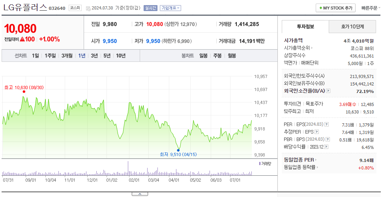The height and width of the screenshot is (197, 382).
Task: Click the help icon beside PBR BPS(2024.03)
Action: [328, 139]
